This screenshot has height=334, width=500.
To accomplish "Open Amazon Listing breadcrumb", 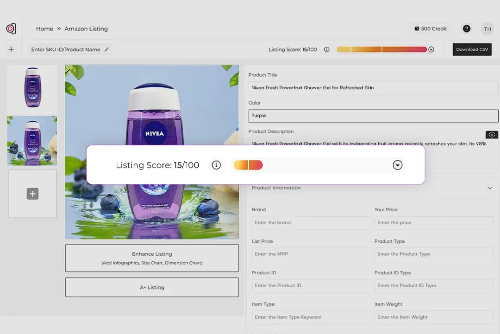I will (86, 29).
